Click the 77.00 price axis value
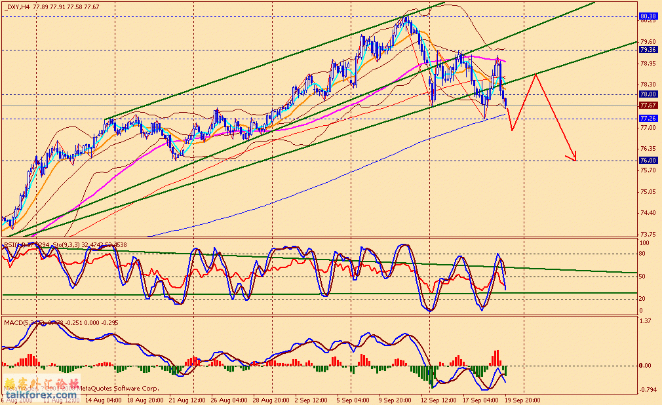 [x=648, y=128]
